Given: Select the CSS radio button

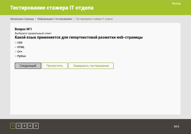Looking at the screenshot, I should click(16, 43).
